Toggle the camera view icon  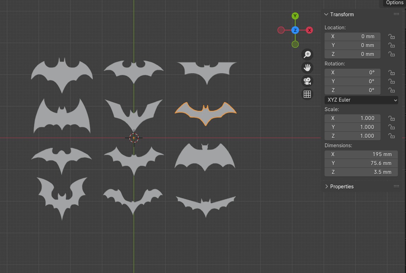[307, 81]
